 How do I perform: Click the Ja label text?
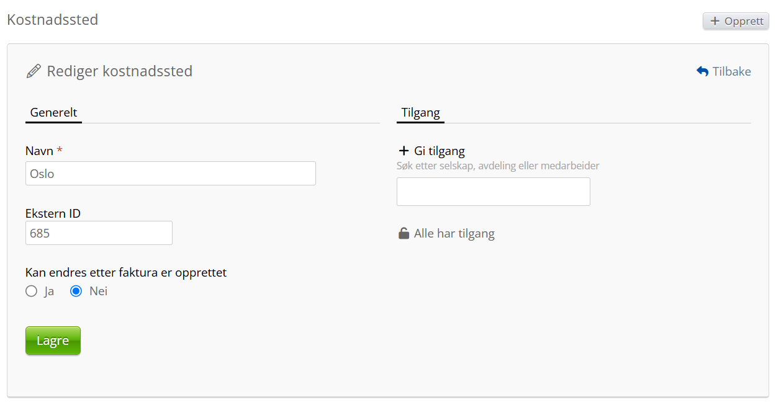click(x=49, y=291)
